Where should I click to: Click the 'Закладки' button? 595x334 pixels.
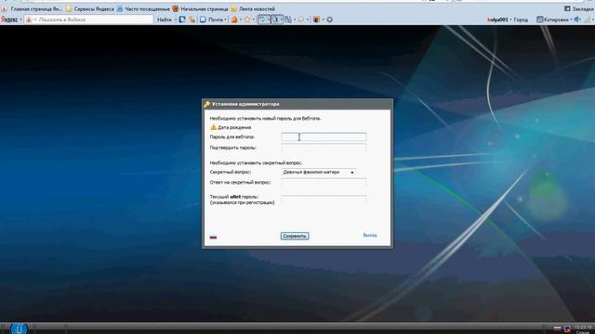(579, 8)
